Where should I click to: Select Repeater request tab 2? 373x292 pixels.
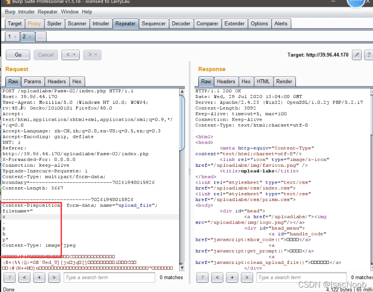coord(24,37)
